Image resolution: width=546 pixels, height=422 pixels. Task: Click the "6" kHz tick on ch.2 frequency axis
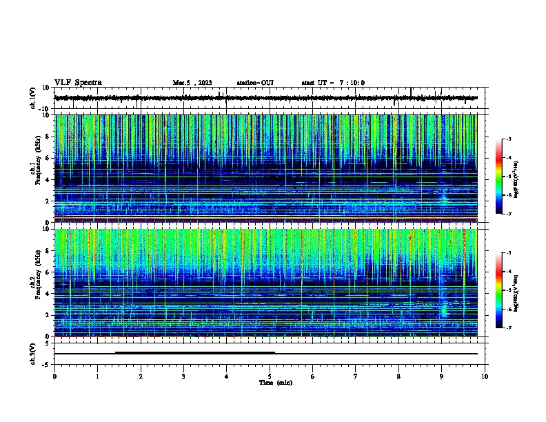(x=48, y=272)
